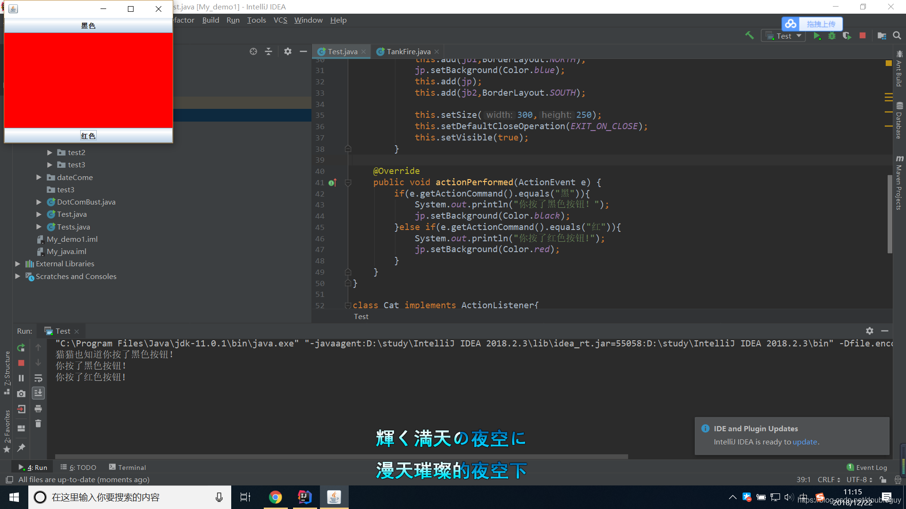Pause the program output in the Run panel
This screenshot has width=906, height=509.
coord(21,378)
